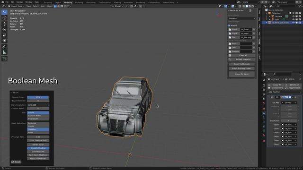Open the Object Data properties tab icon
The height and width of the screenshot is (170, 303).
point(264,131)
